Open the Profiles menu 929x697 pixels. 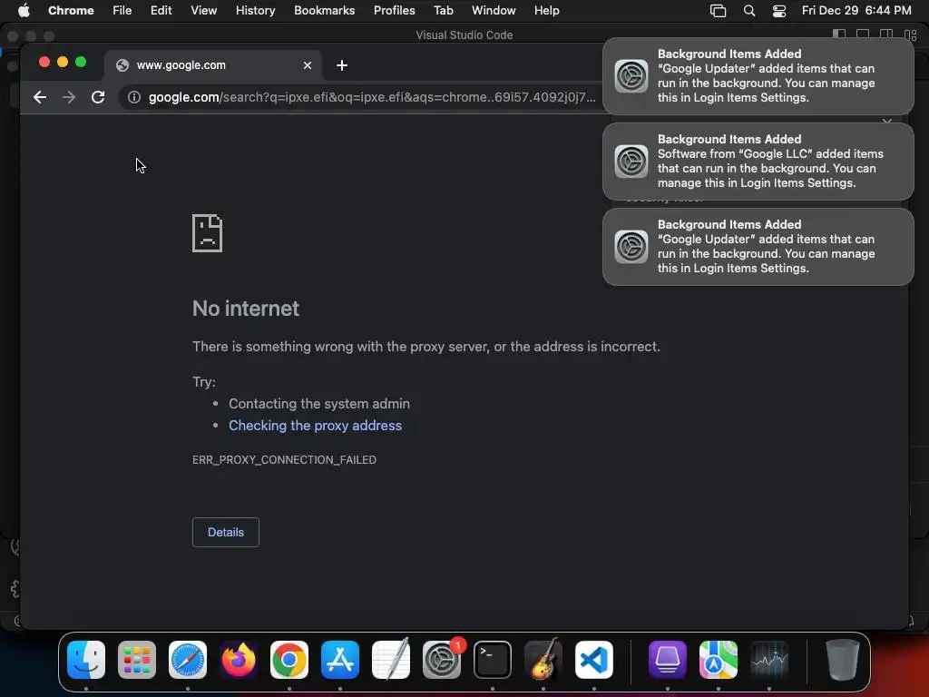[x=394, y=11]
